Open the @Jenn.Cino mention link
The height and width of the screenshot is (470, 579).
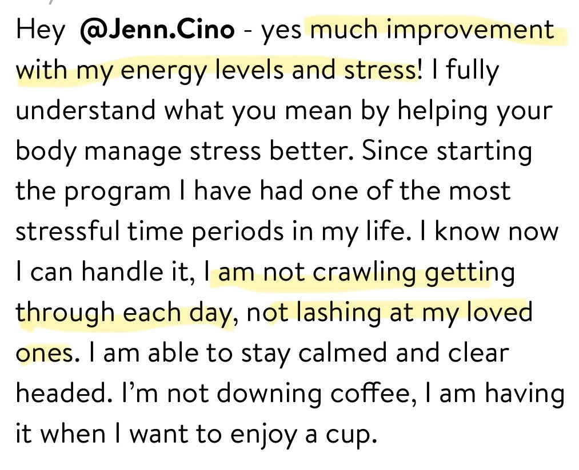click(x=157, y=30)
